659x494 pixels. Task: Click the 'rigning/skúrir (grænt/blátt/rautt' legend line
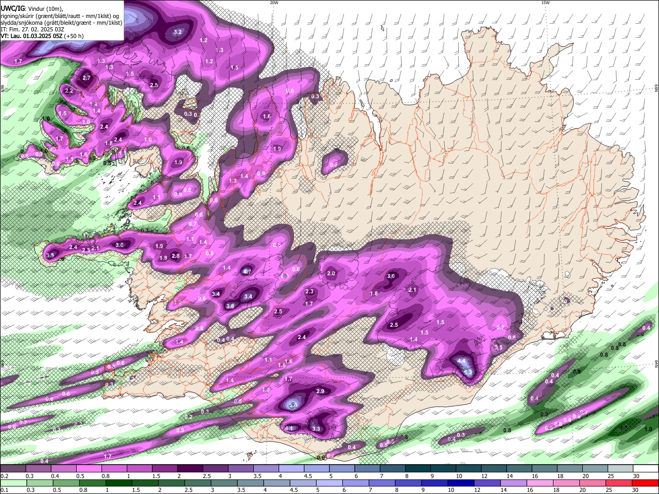[x=60, y=16]
